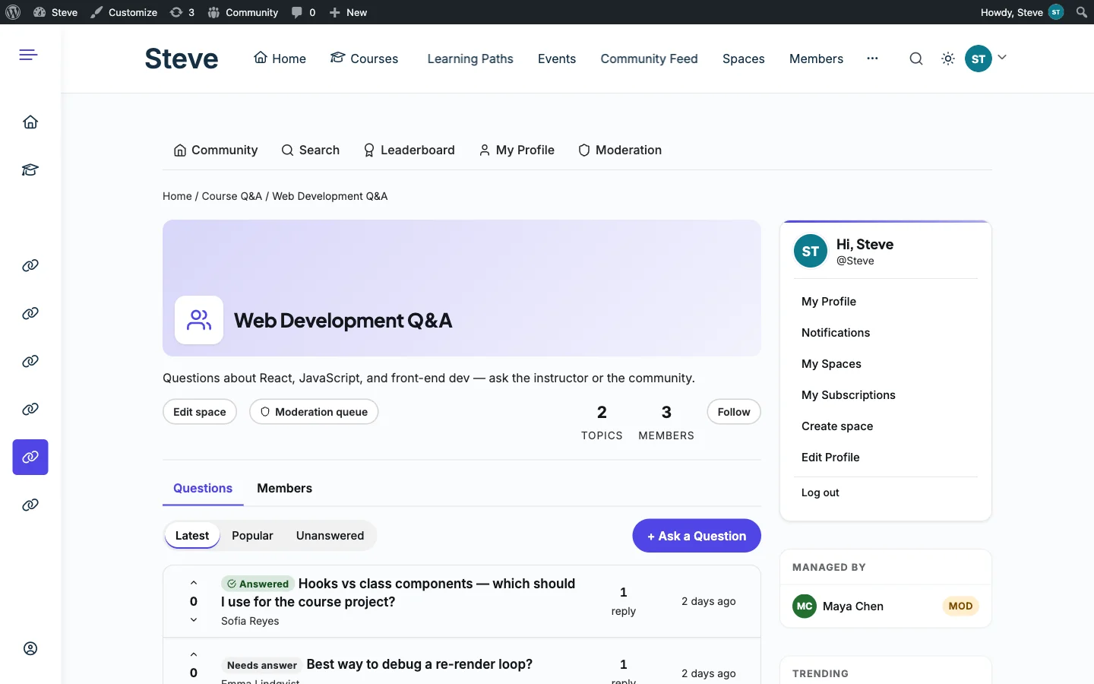This screenshot has height=684, width=1094.
Task: Click the graduation cap sidebar icon
Action: [x=30, y=169]
